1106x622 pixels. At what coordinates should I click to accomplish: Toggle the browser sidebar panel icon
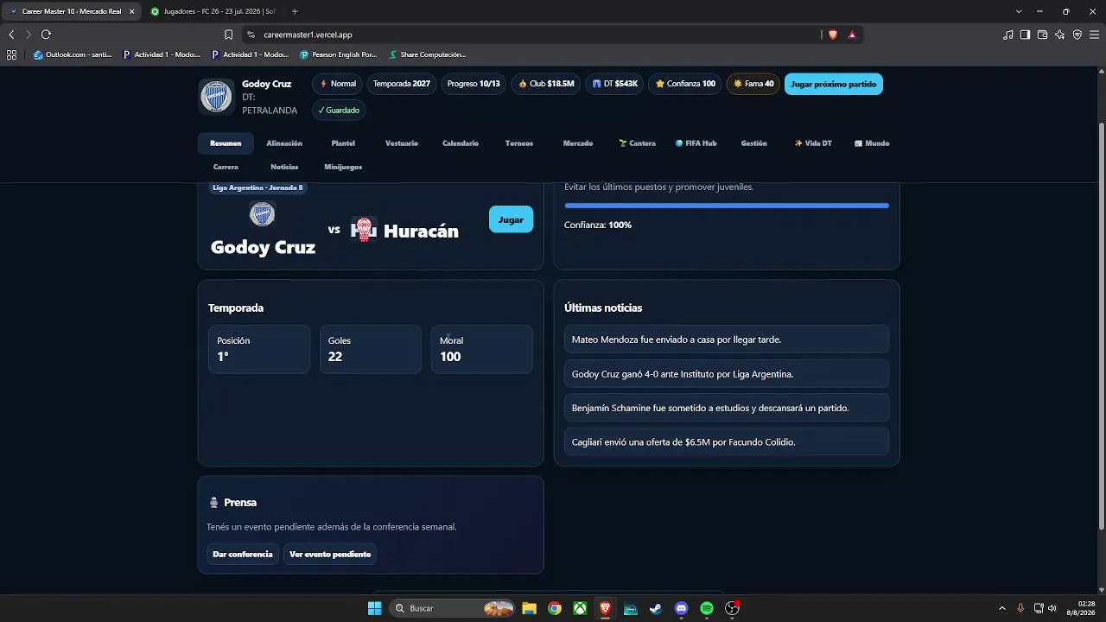click(x=1025, y=35)
